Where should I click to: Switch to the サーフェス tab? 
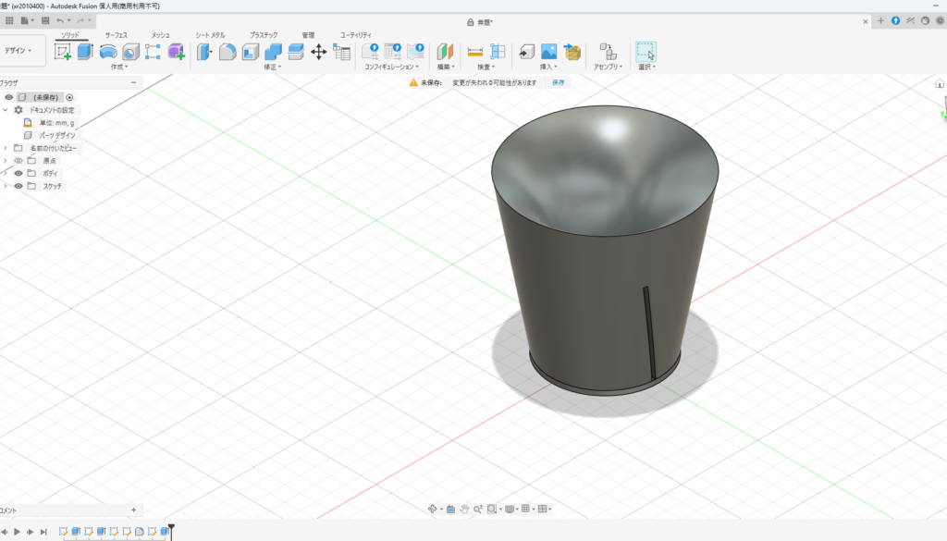[117, 34]
